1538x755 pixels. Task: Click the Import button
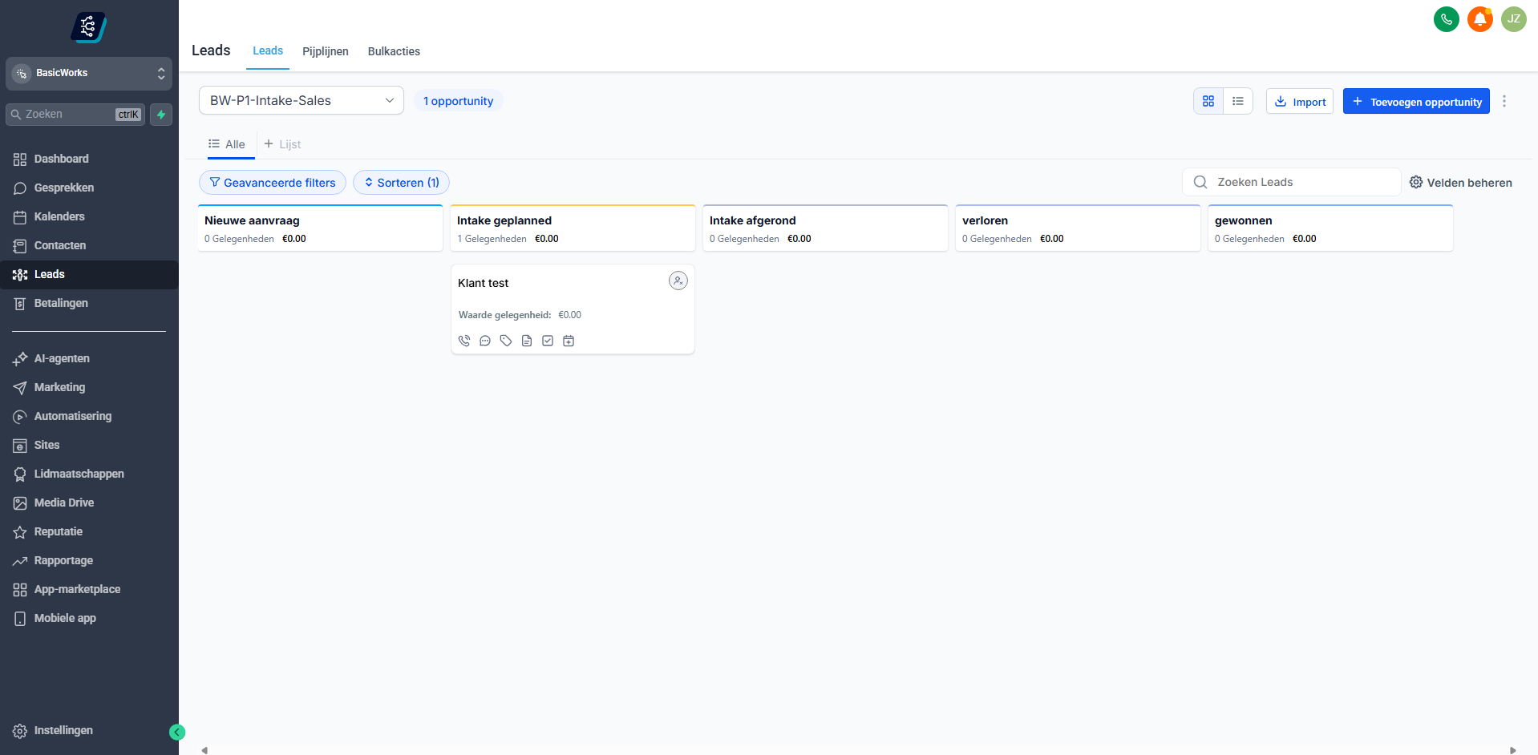click(1299, 102)
